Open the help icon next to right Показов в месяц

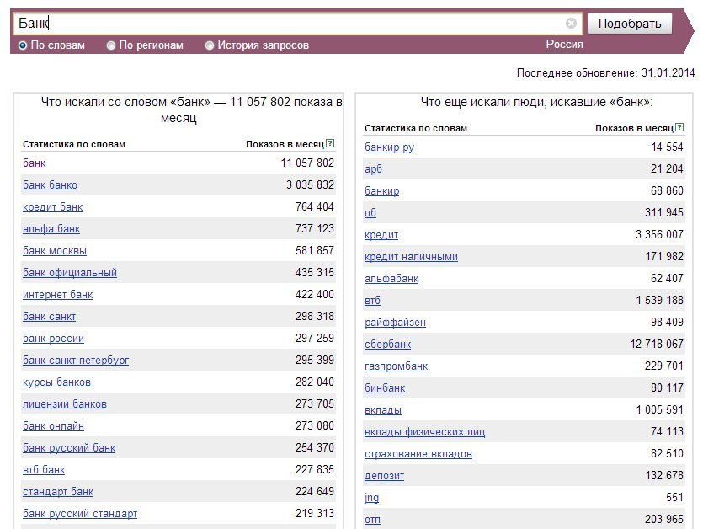[679, 127]
